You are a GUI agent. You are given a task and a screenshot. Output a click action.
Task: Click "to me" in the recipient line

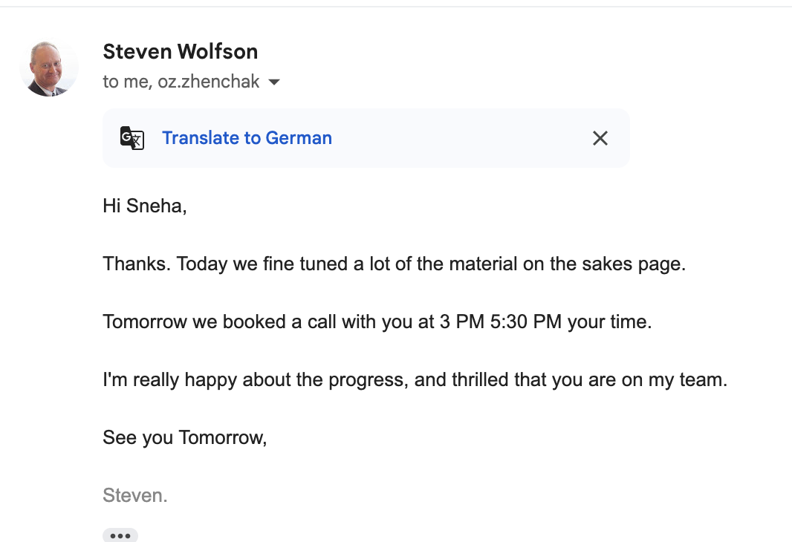(x=126, y=82)
